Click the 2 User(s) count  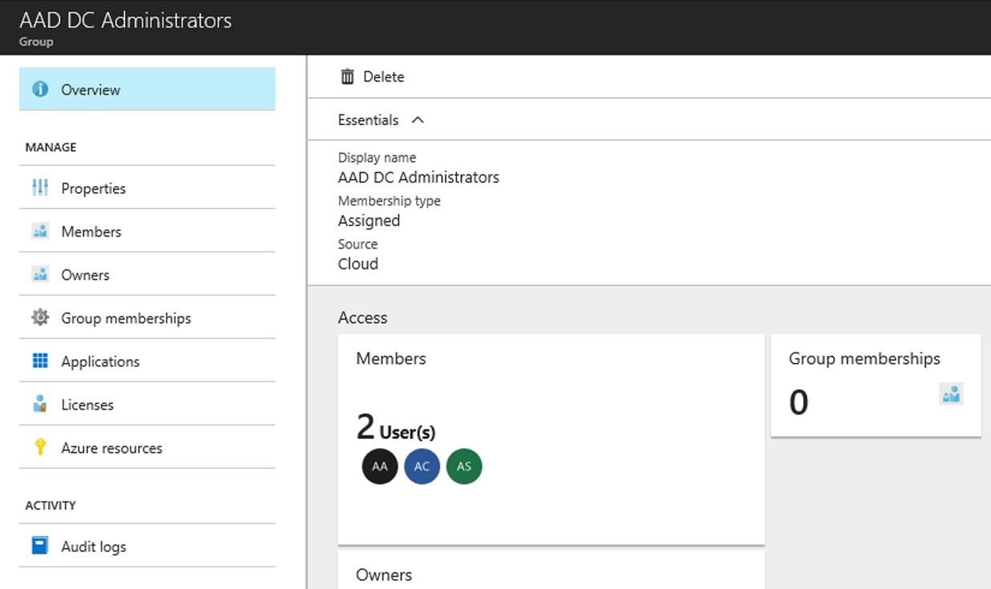coord(396,429)
